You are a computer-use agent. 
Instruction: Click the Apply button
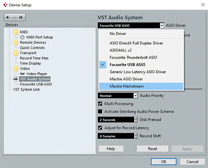pyautogui.click(x=187, y=149)
